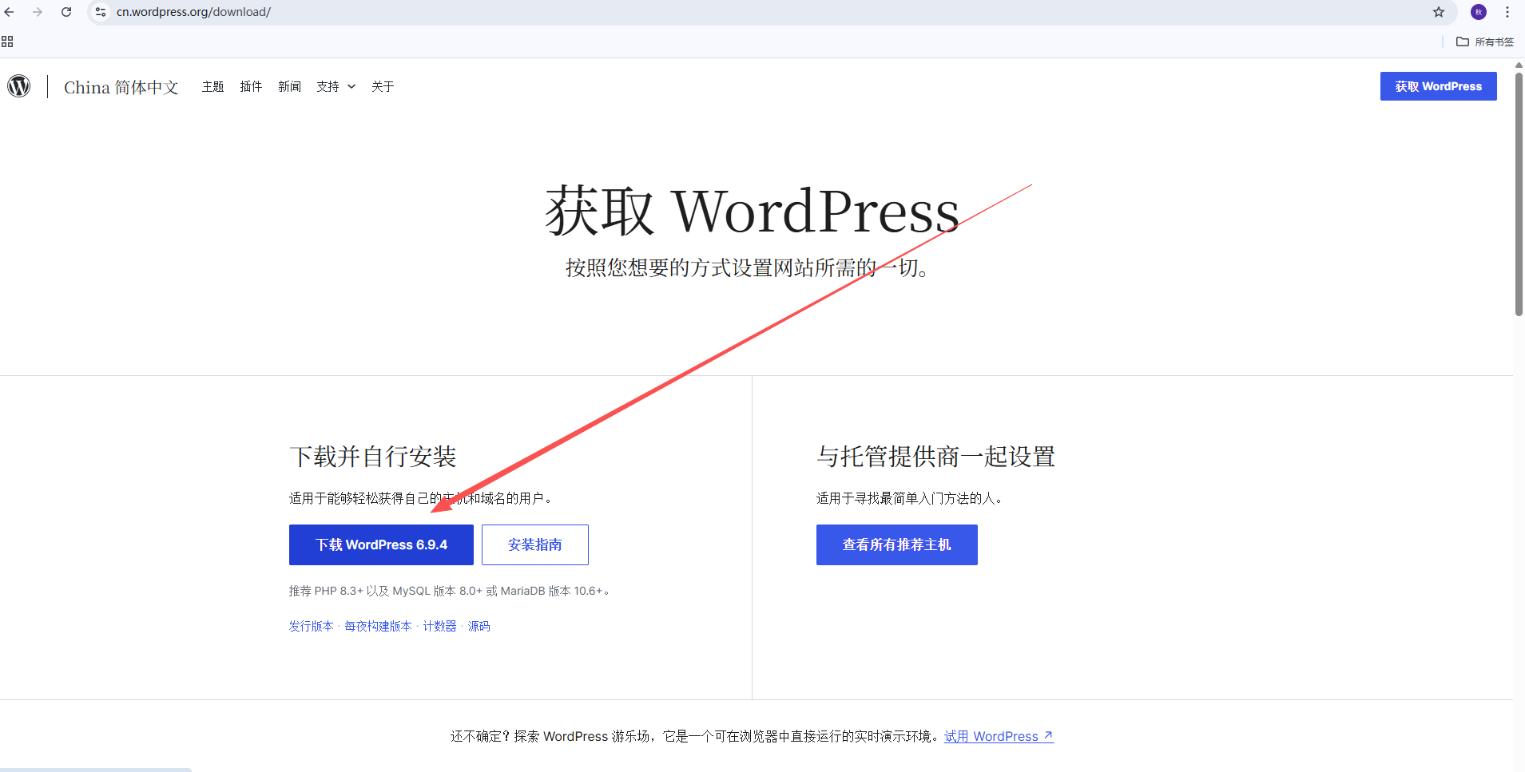Click 下载 WordPress 6.9.4 button
Screen dimensions: 1525x772
pyautogui.click(x=381, y=544)
